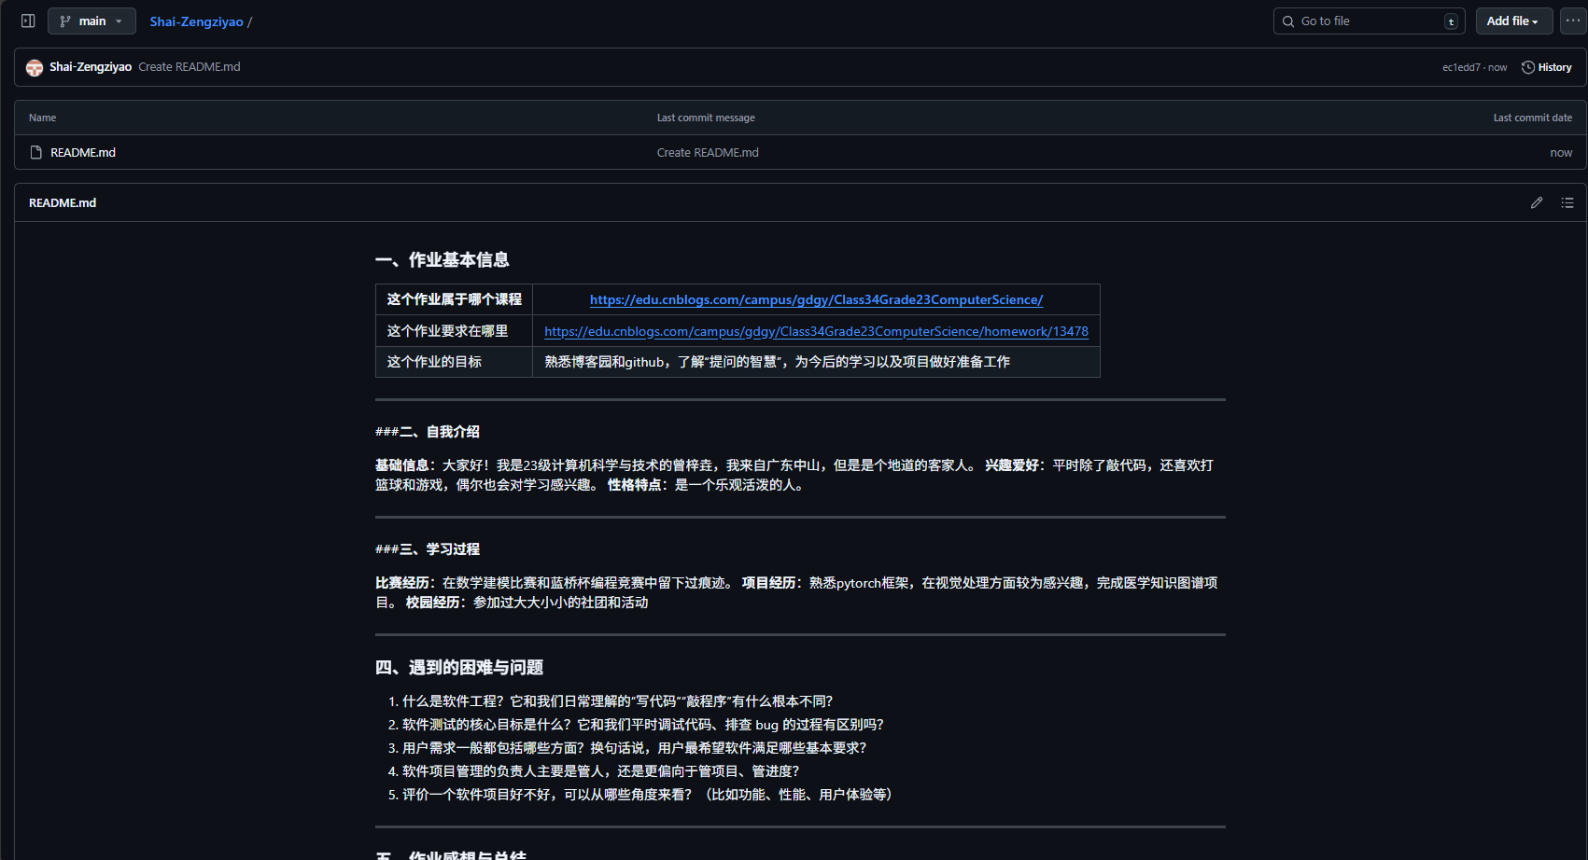View the commit History
Screen dimensions: 1588x860
click(x=1554, y=66)
